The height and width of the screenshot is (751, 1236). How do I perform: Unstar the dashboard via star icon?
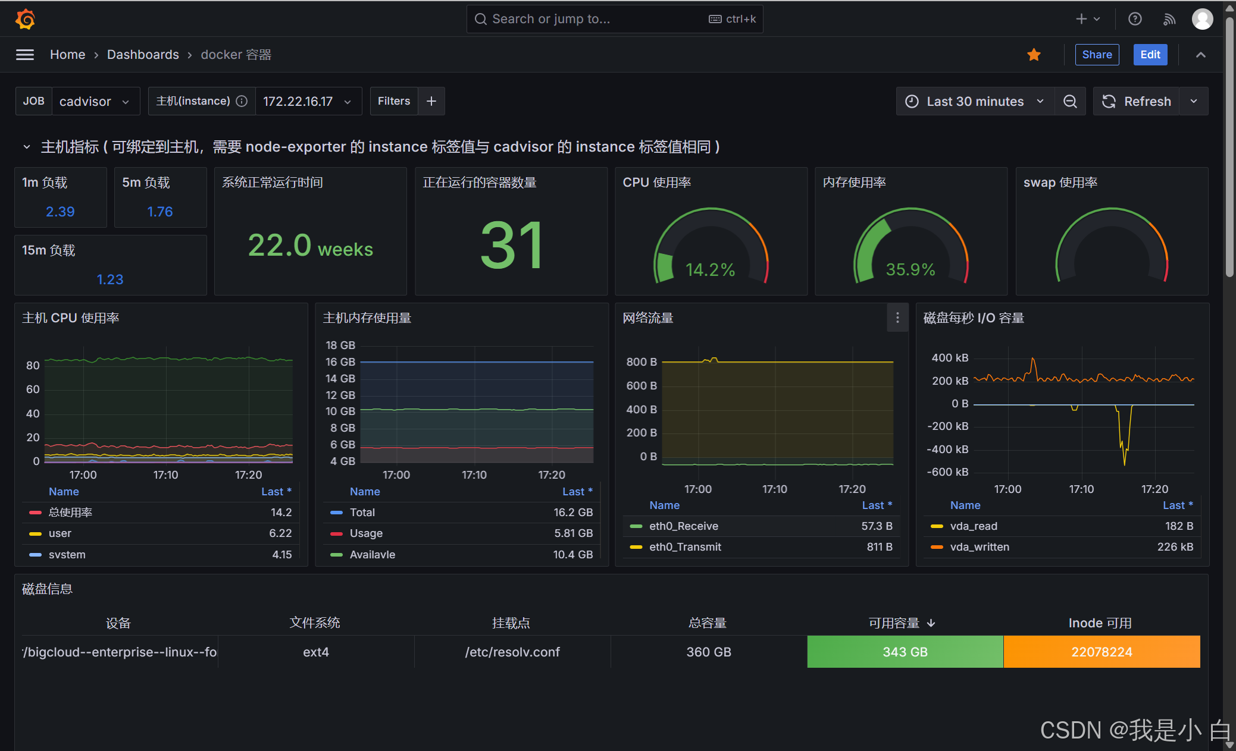pos(1034,55)
